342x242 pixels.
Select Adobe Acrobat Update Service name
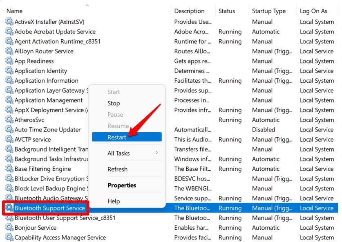pyautogui.click(x=55, y=32)
